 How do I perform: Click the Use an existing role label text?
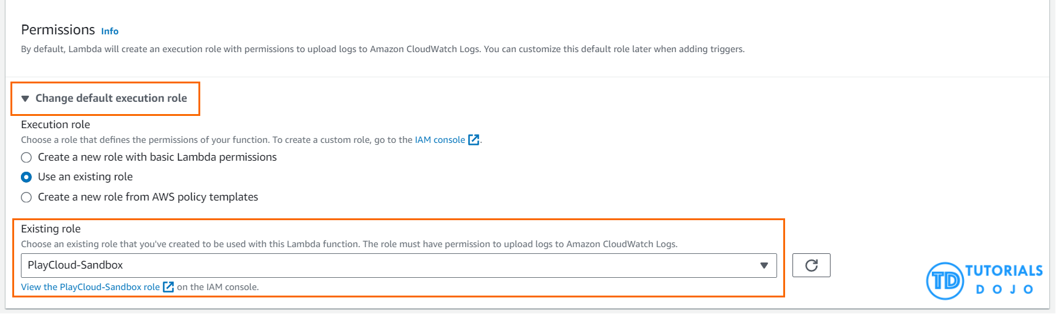tap(85, 177)
